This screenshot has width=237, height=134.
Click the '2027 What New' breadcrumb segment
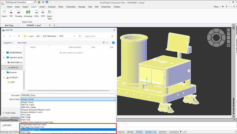pyautogui.click(x=50, y=36)
